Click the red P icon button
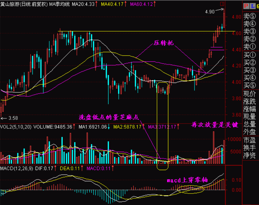Viewport: 259px width, 205px height. click(246, 6)
